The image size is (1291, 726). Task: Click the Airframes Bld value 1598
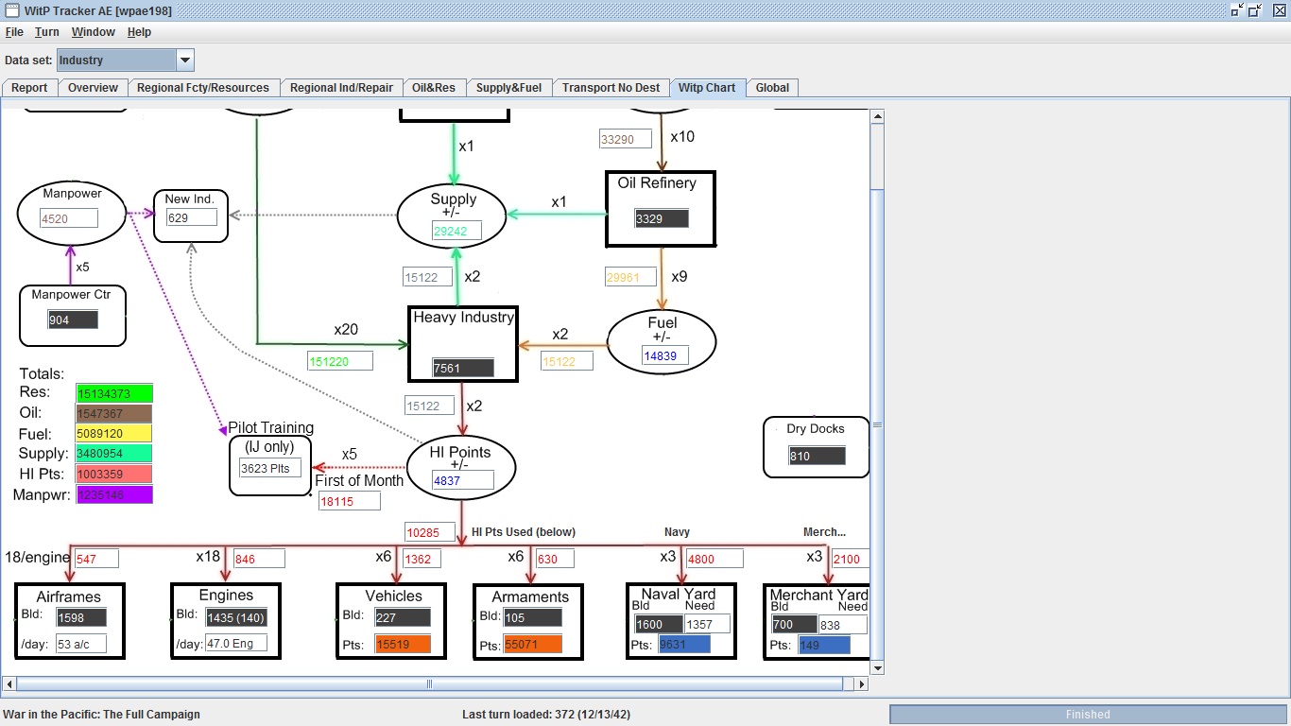(x=81, y=618)
